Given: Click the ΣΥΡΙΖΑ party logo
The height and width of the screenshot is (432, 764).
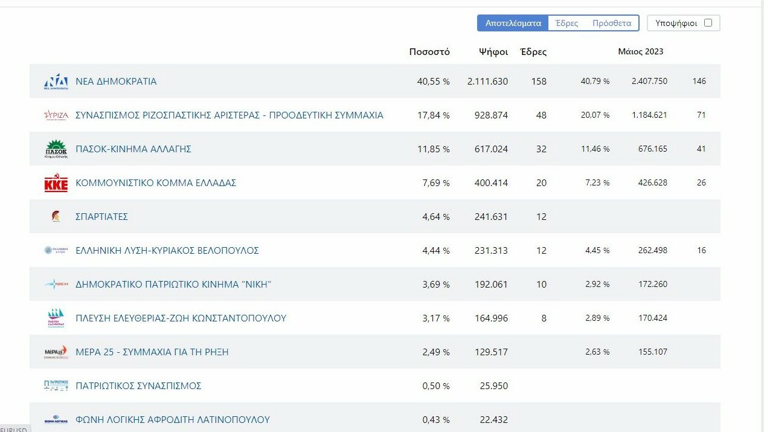Looking at the screenshot, I should (x=56, y=115).
